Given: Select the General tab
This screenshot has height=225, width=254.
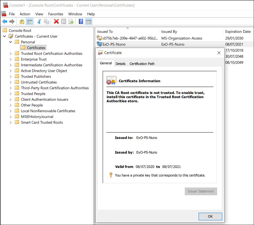Looking at the screenshot, I should (x=106, y=63).
